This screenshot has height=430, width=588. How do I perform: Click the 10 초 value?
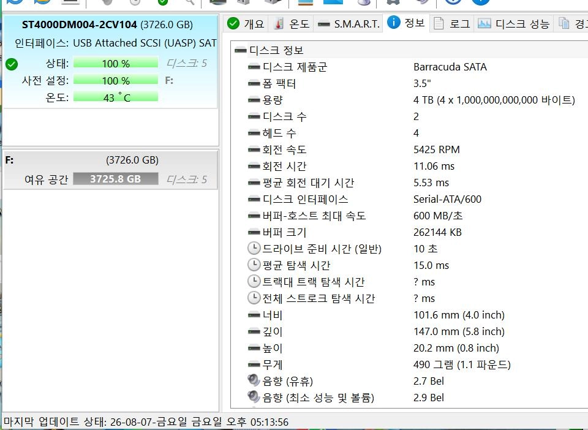[425, 249]
